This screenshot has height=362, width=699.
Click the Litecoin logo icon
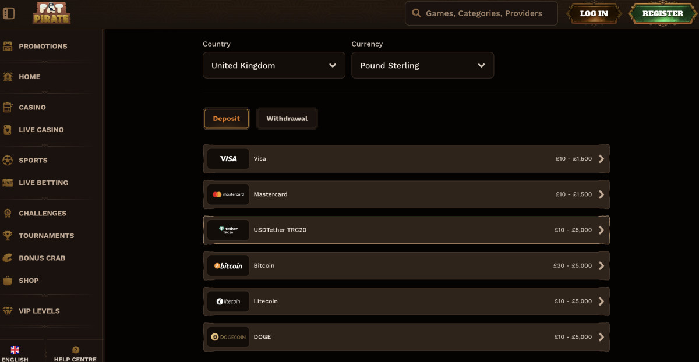pos(228,301)
